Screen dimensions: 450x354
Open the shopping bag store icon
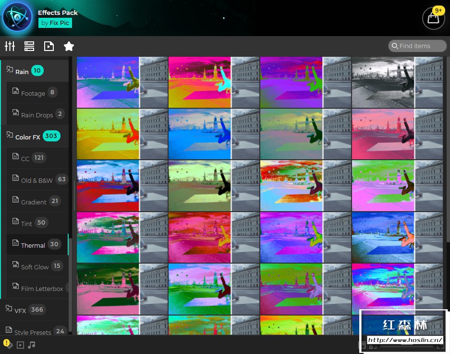(433, 18)
